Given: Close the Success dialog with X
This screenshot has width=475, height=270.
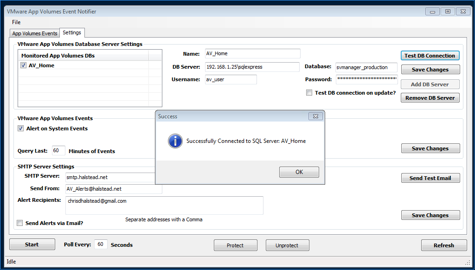Looking at the screenshot, I should pyautogui.click(x=315, y=116).
